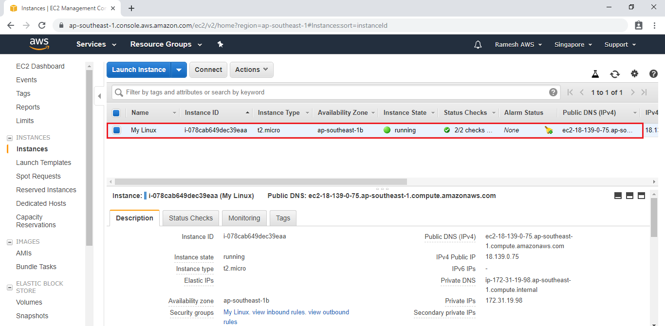
Task: Open Launch Templates in sidebar
Action: click(44, 163)
